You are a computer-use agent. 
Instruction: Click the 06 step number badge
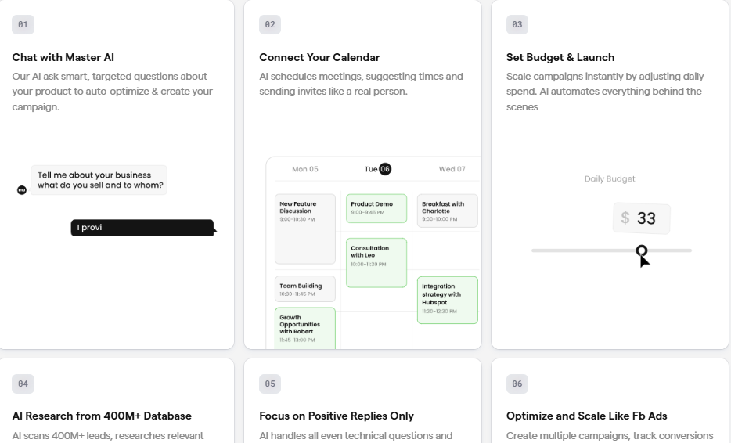pos(517,384)
